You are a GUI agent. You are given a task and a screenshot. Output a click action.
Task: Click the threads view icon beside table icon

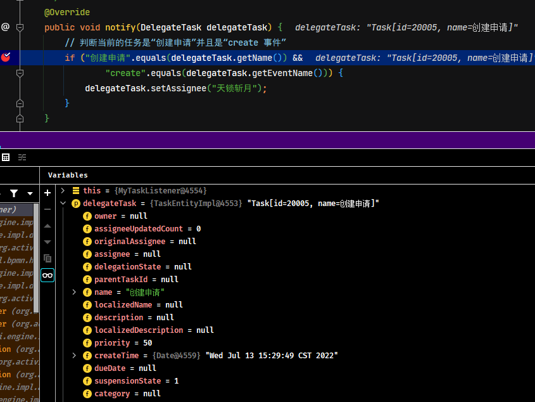(x=22, y=157)
